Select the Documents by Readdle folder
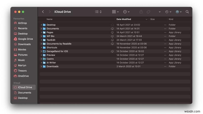The image size is (203, 114). (x=59, y=44)
